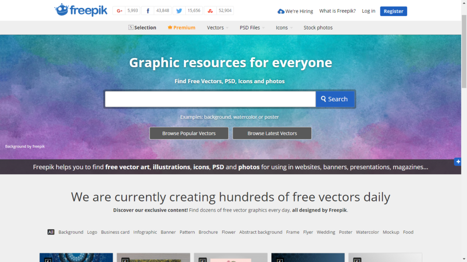Open the Icons dropdown menu

(281, 27)
